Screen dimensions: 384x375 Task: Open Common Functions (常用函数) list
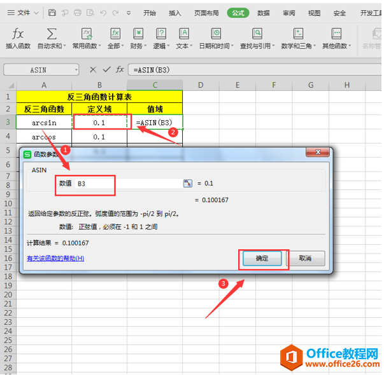pyautogui.click(x=87, y=38)
